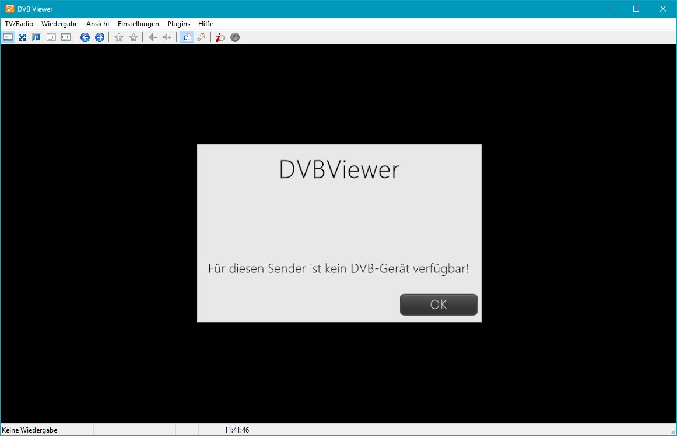Open the teletext window icon
The width and height of the screenshot is (677, 436).
(x=51, y=37)
